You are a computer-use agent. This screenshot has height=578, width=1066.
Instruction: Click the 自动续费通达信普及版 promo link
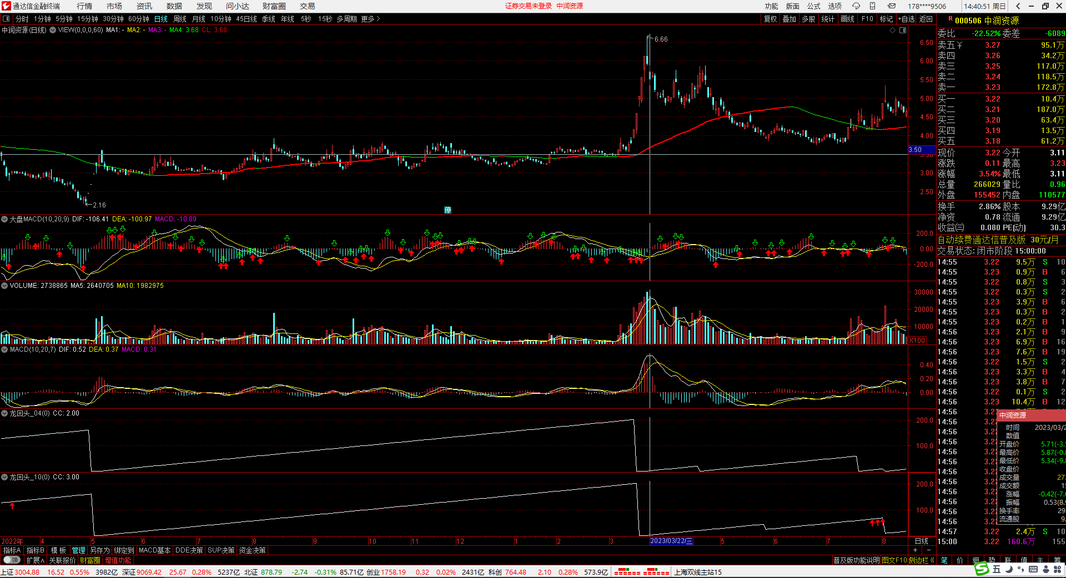982,240
